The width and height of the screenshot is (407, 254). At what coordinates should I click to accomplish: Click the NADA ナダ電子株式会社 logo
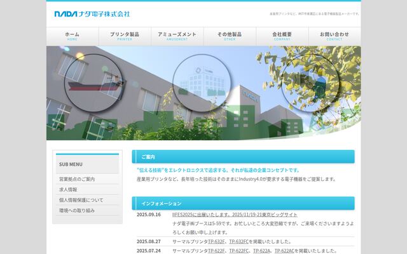(x=92, y=14)
